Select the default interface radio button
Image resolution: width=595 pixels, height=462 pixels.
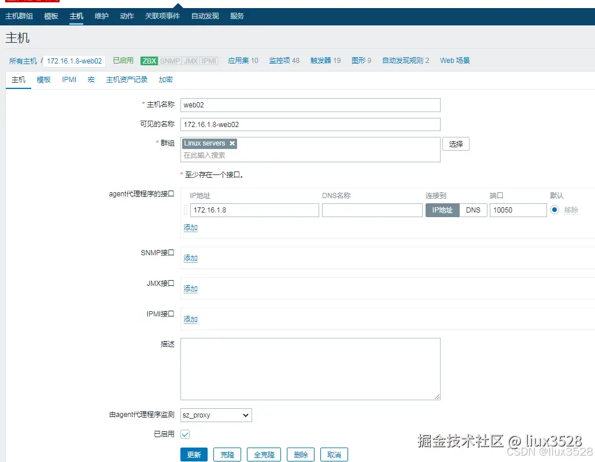coord(555,210)
